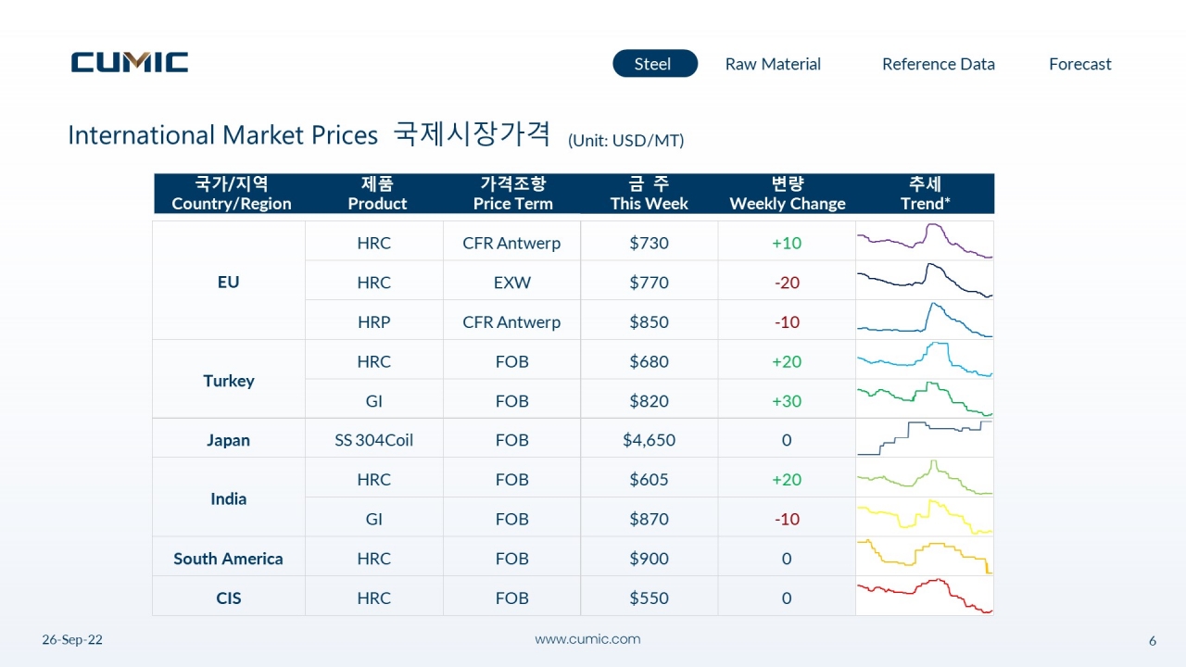Click the India GI yellow trend sparkline

[x=925, y=518]
